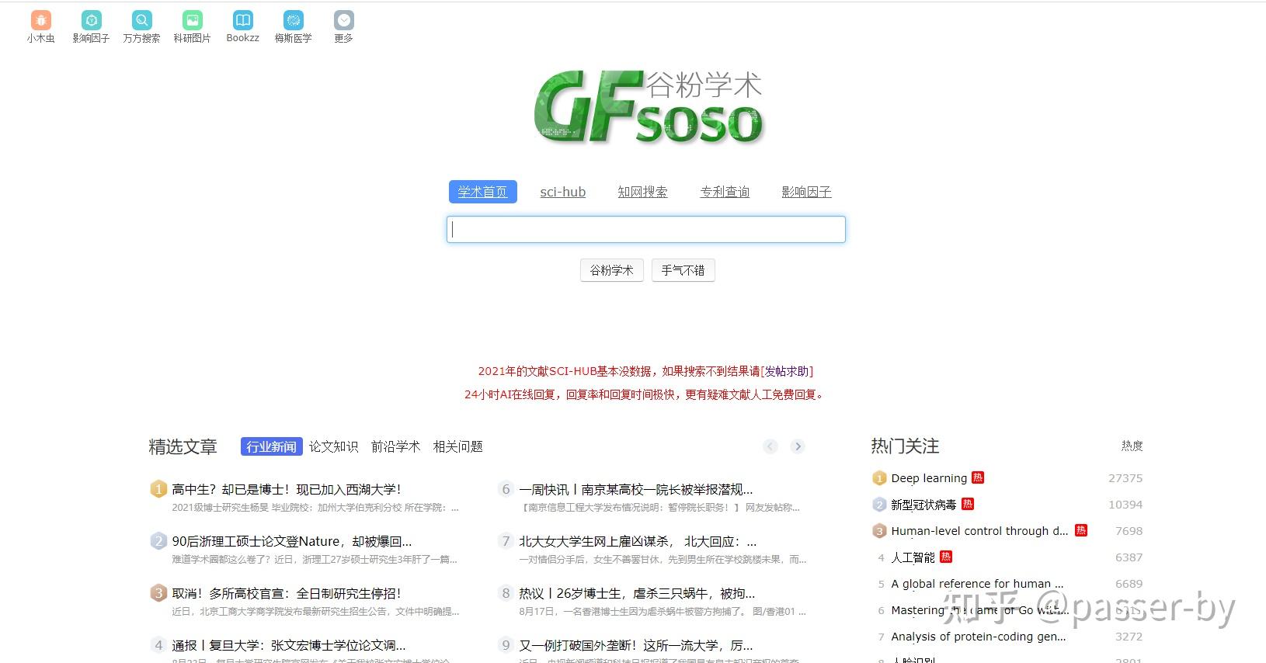This screenshot has height=663, width=1266.
Task: Open hot topic Analysis of protein-coding gen...
Action: pos(978,637)
